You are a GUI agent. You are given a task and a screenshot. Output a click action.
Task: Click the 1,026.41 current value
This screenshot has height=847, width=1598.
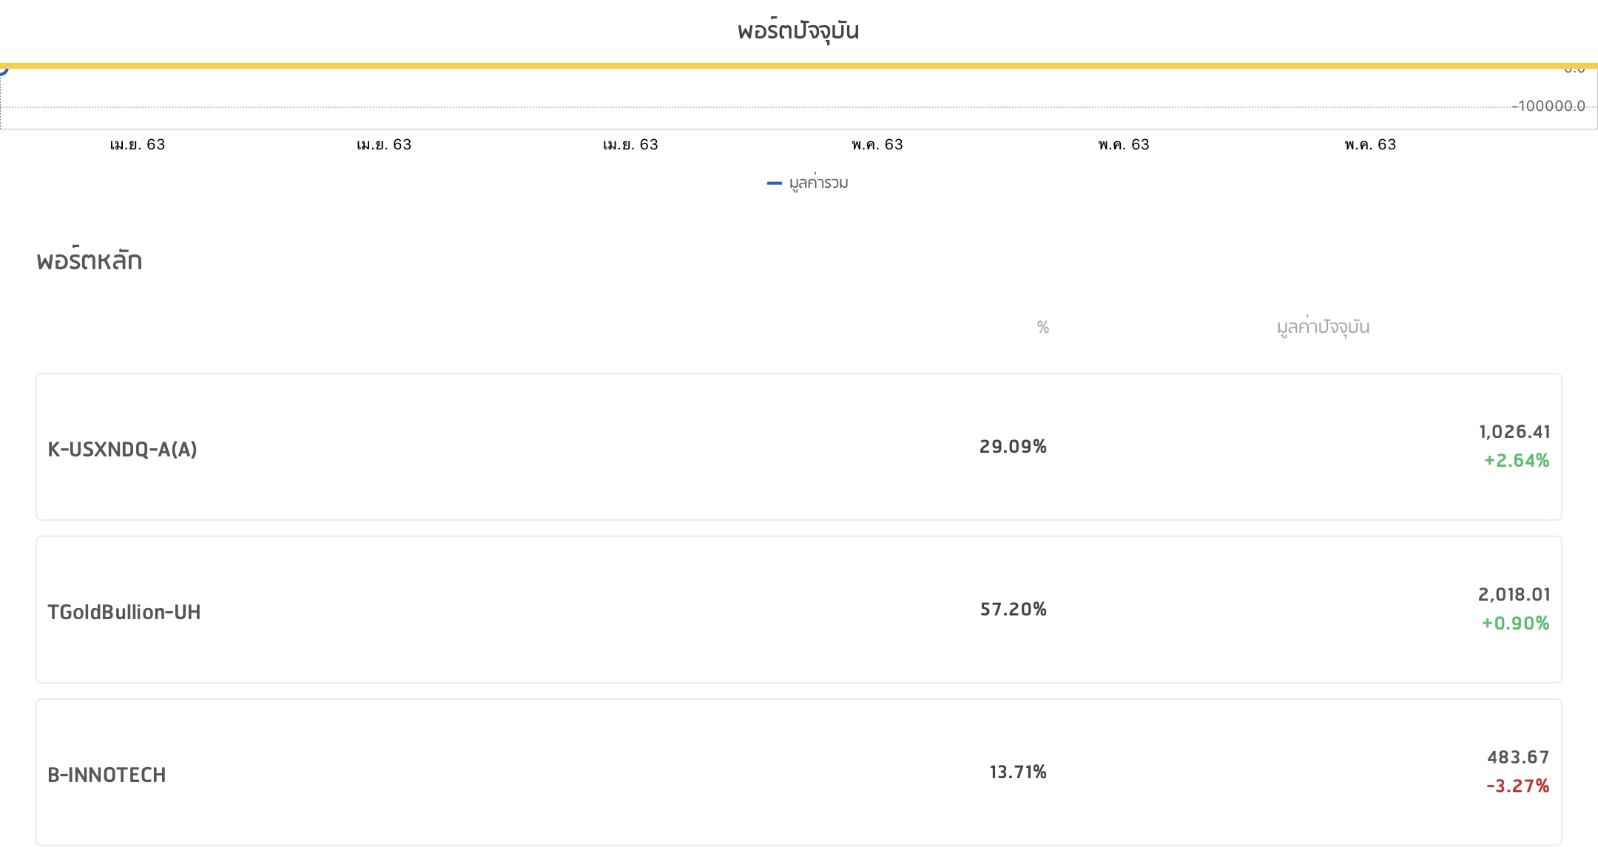tap(1514, 432)
